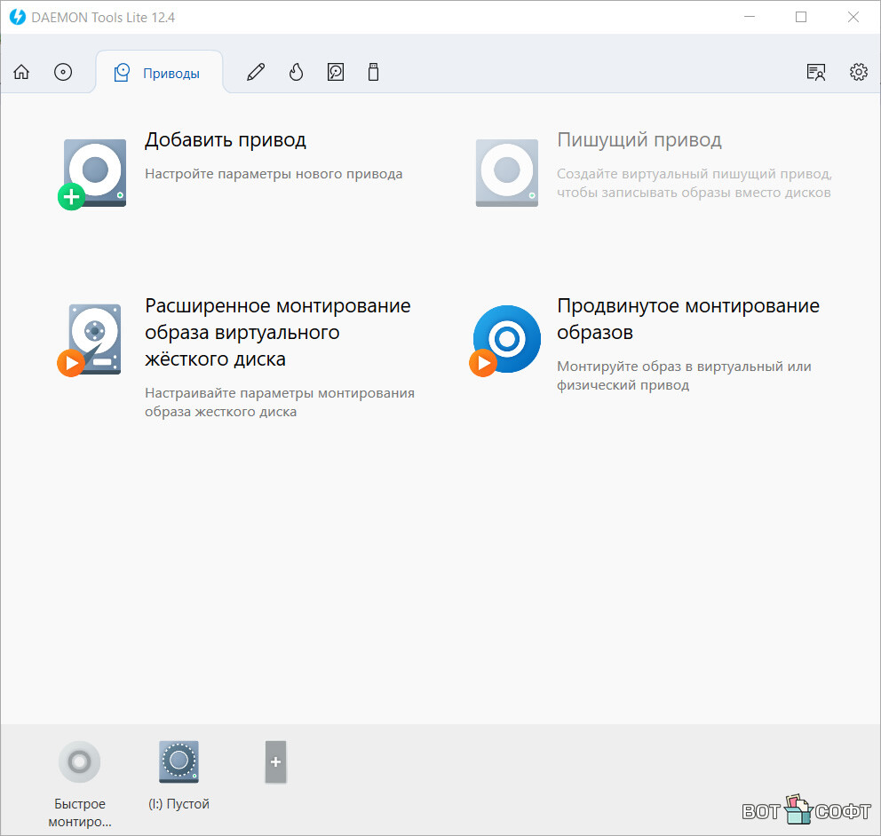Select the Пишущий привод option
Image resolution: width=881 pixels, height=836 pixels.
pos(639,140)
